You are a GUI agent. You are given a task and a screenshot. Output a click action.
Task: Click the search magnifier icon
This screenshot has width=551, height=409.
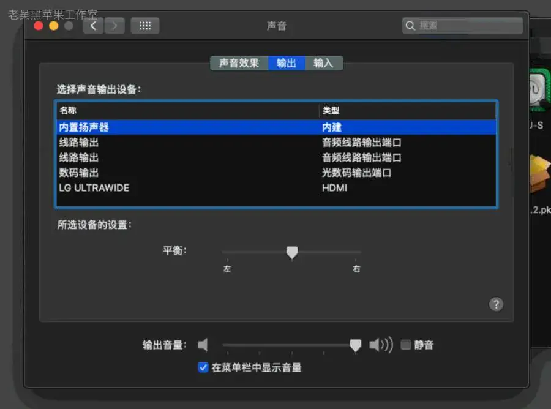[x=410, y=26]
